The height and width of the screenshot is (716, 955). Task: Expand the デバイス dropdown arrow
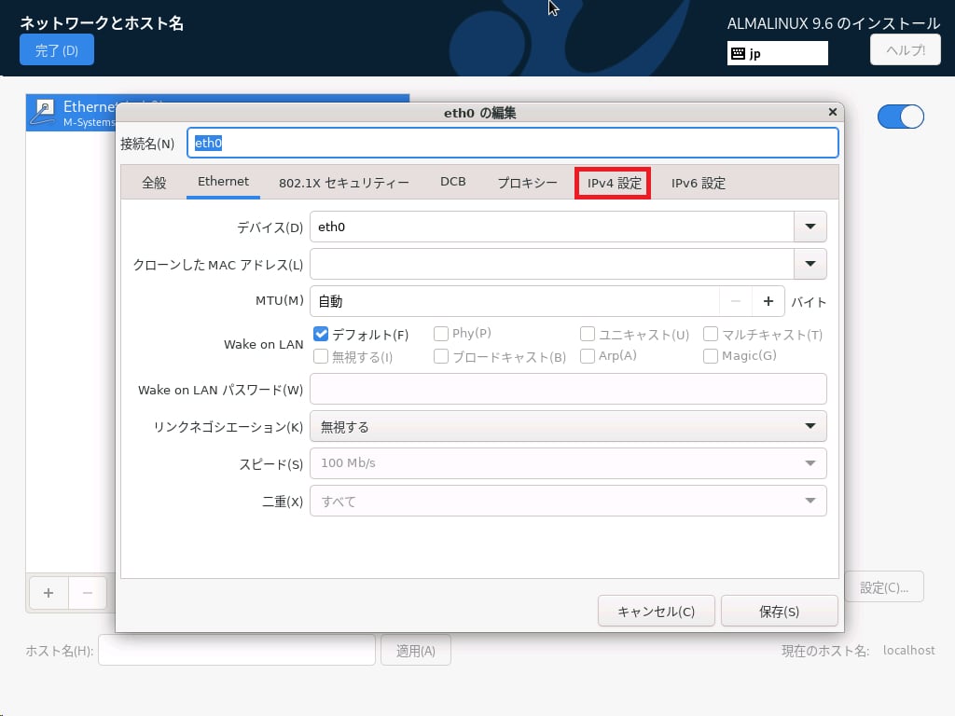810,227
